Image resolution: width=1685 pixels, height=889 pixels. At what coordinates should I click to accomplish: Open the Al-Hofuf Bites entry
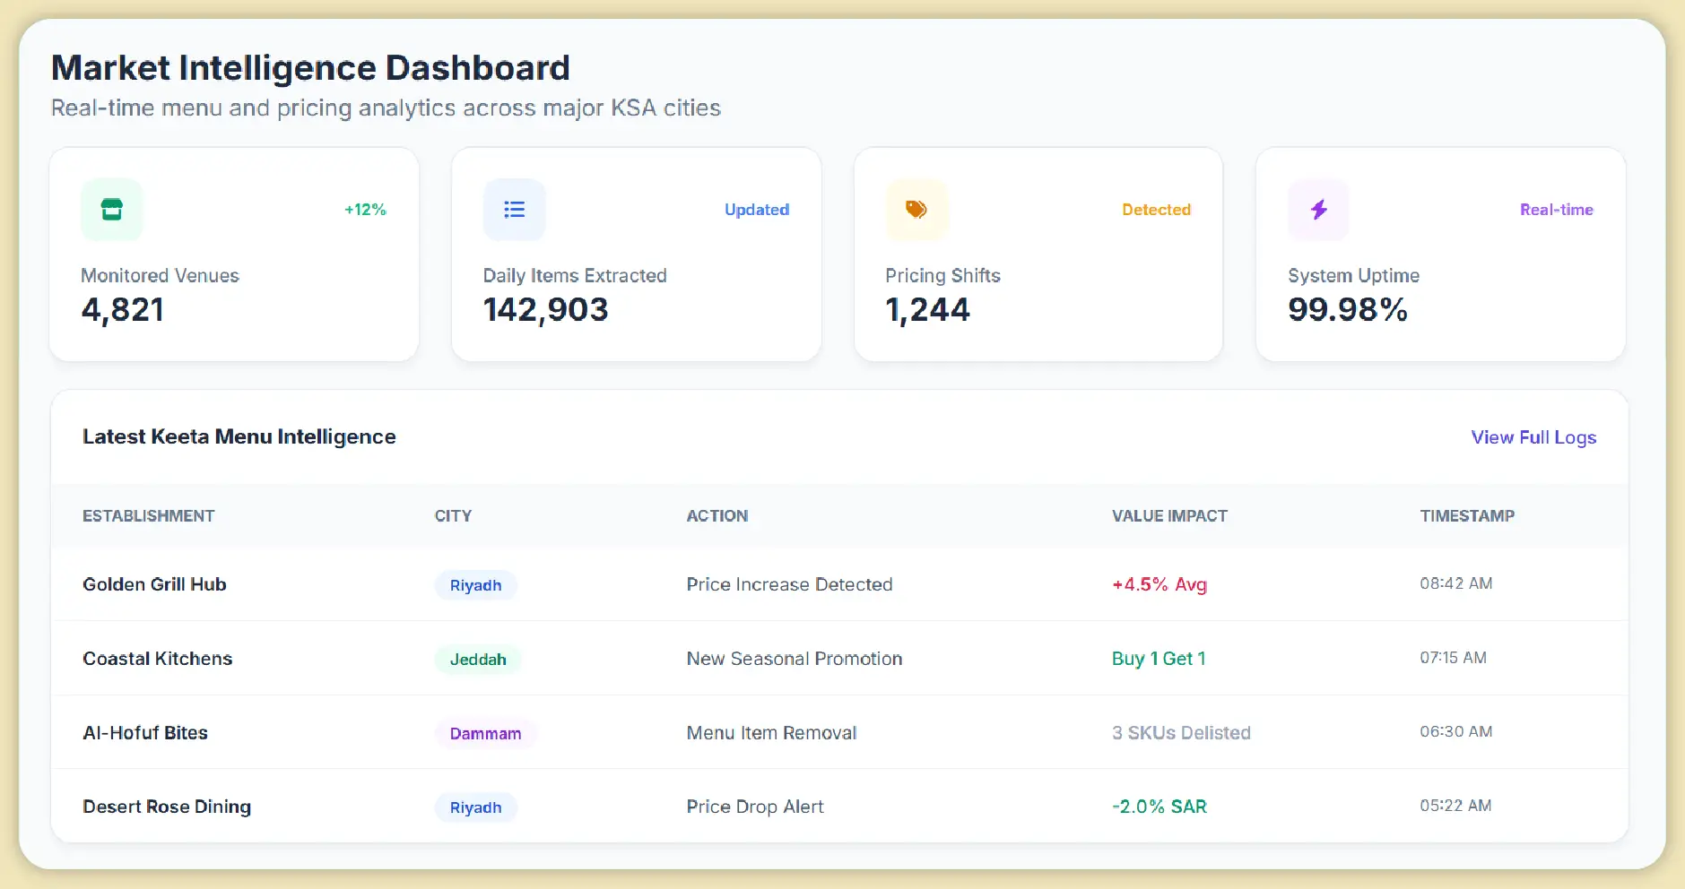pyautogui.click(x=145, y=733)
